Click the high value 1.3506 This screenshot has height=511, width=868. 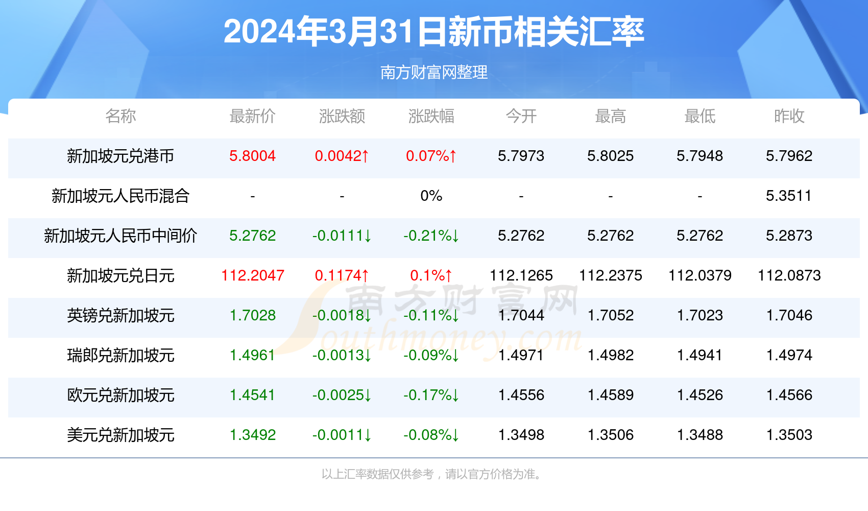click(x=610, y=435)
